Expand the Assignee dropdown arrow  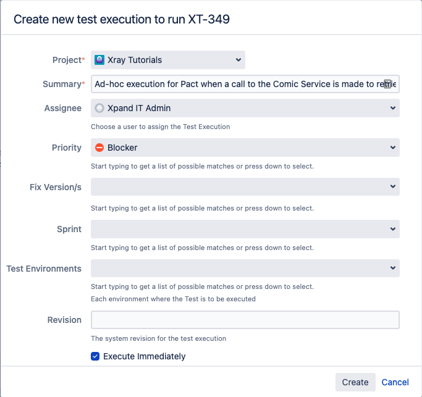393,108
